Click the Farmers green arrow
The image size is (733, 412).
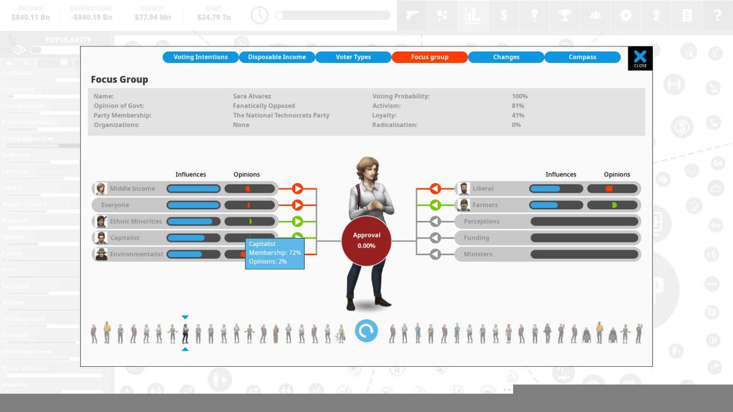[435, 205]
